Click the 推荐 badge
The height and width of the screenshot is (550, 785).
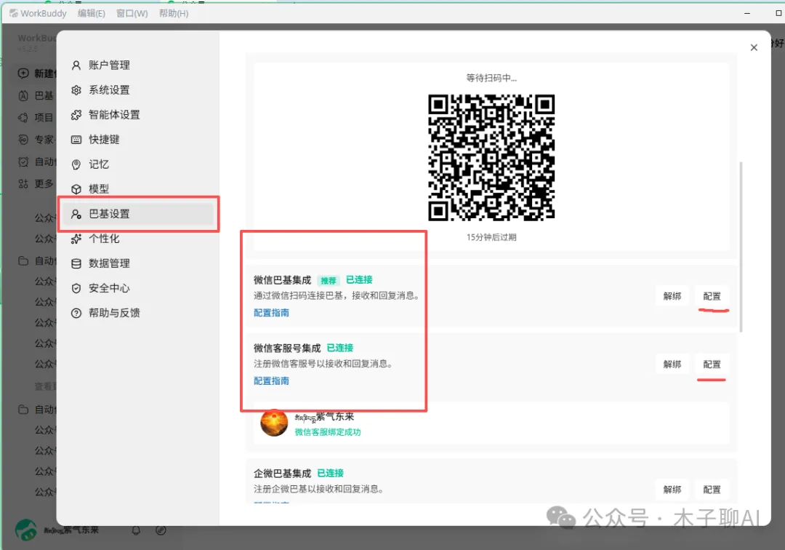329,281
